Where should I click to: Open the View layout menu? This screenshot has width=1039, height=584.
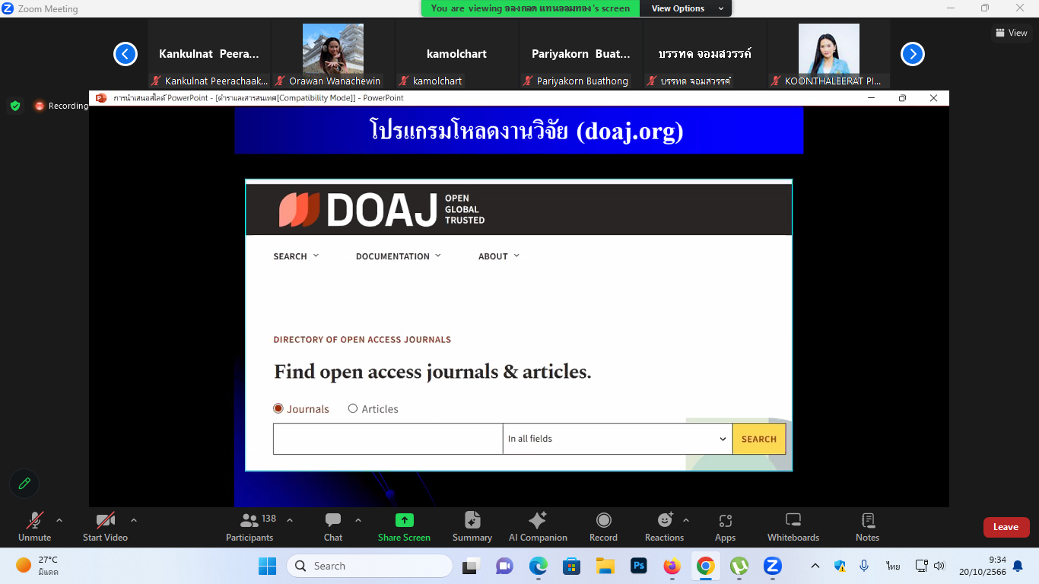coord(1012,33)
